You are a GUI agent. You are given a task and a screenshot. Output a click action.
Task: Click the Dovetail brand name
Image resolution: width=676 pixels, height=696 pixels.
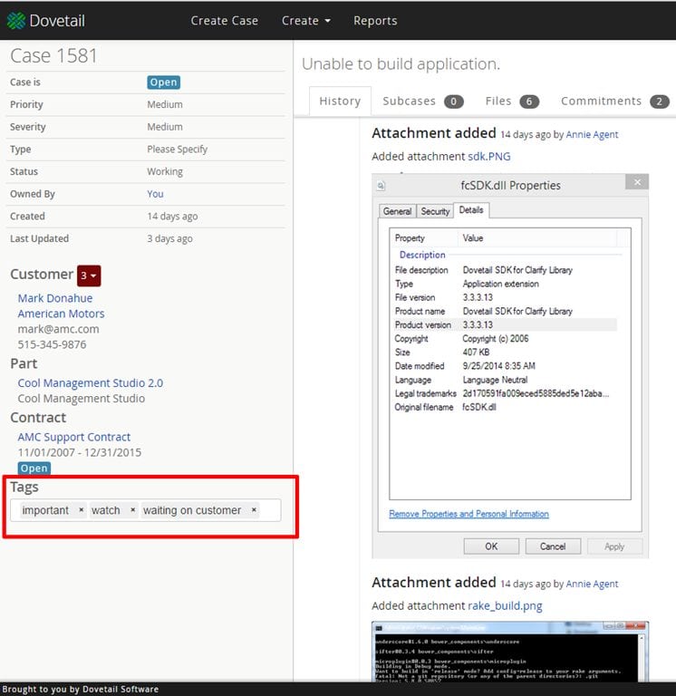[x=57, y=21]
